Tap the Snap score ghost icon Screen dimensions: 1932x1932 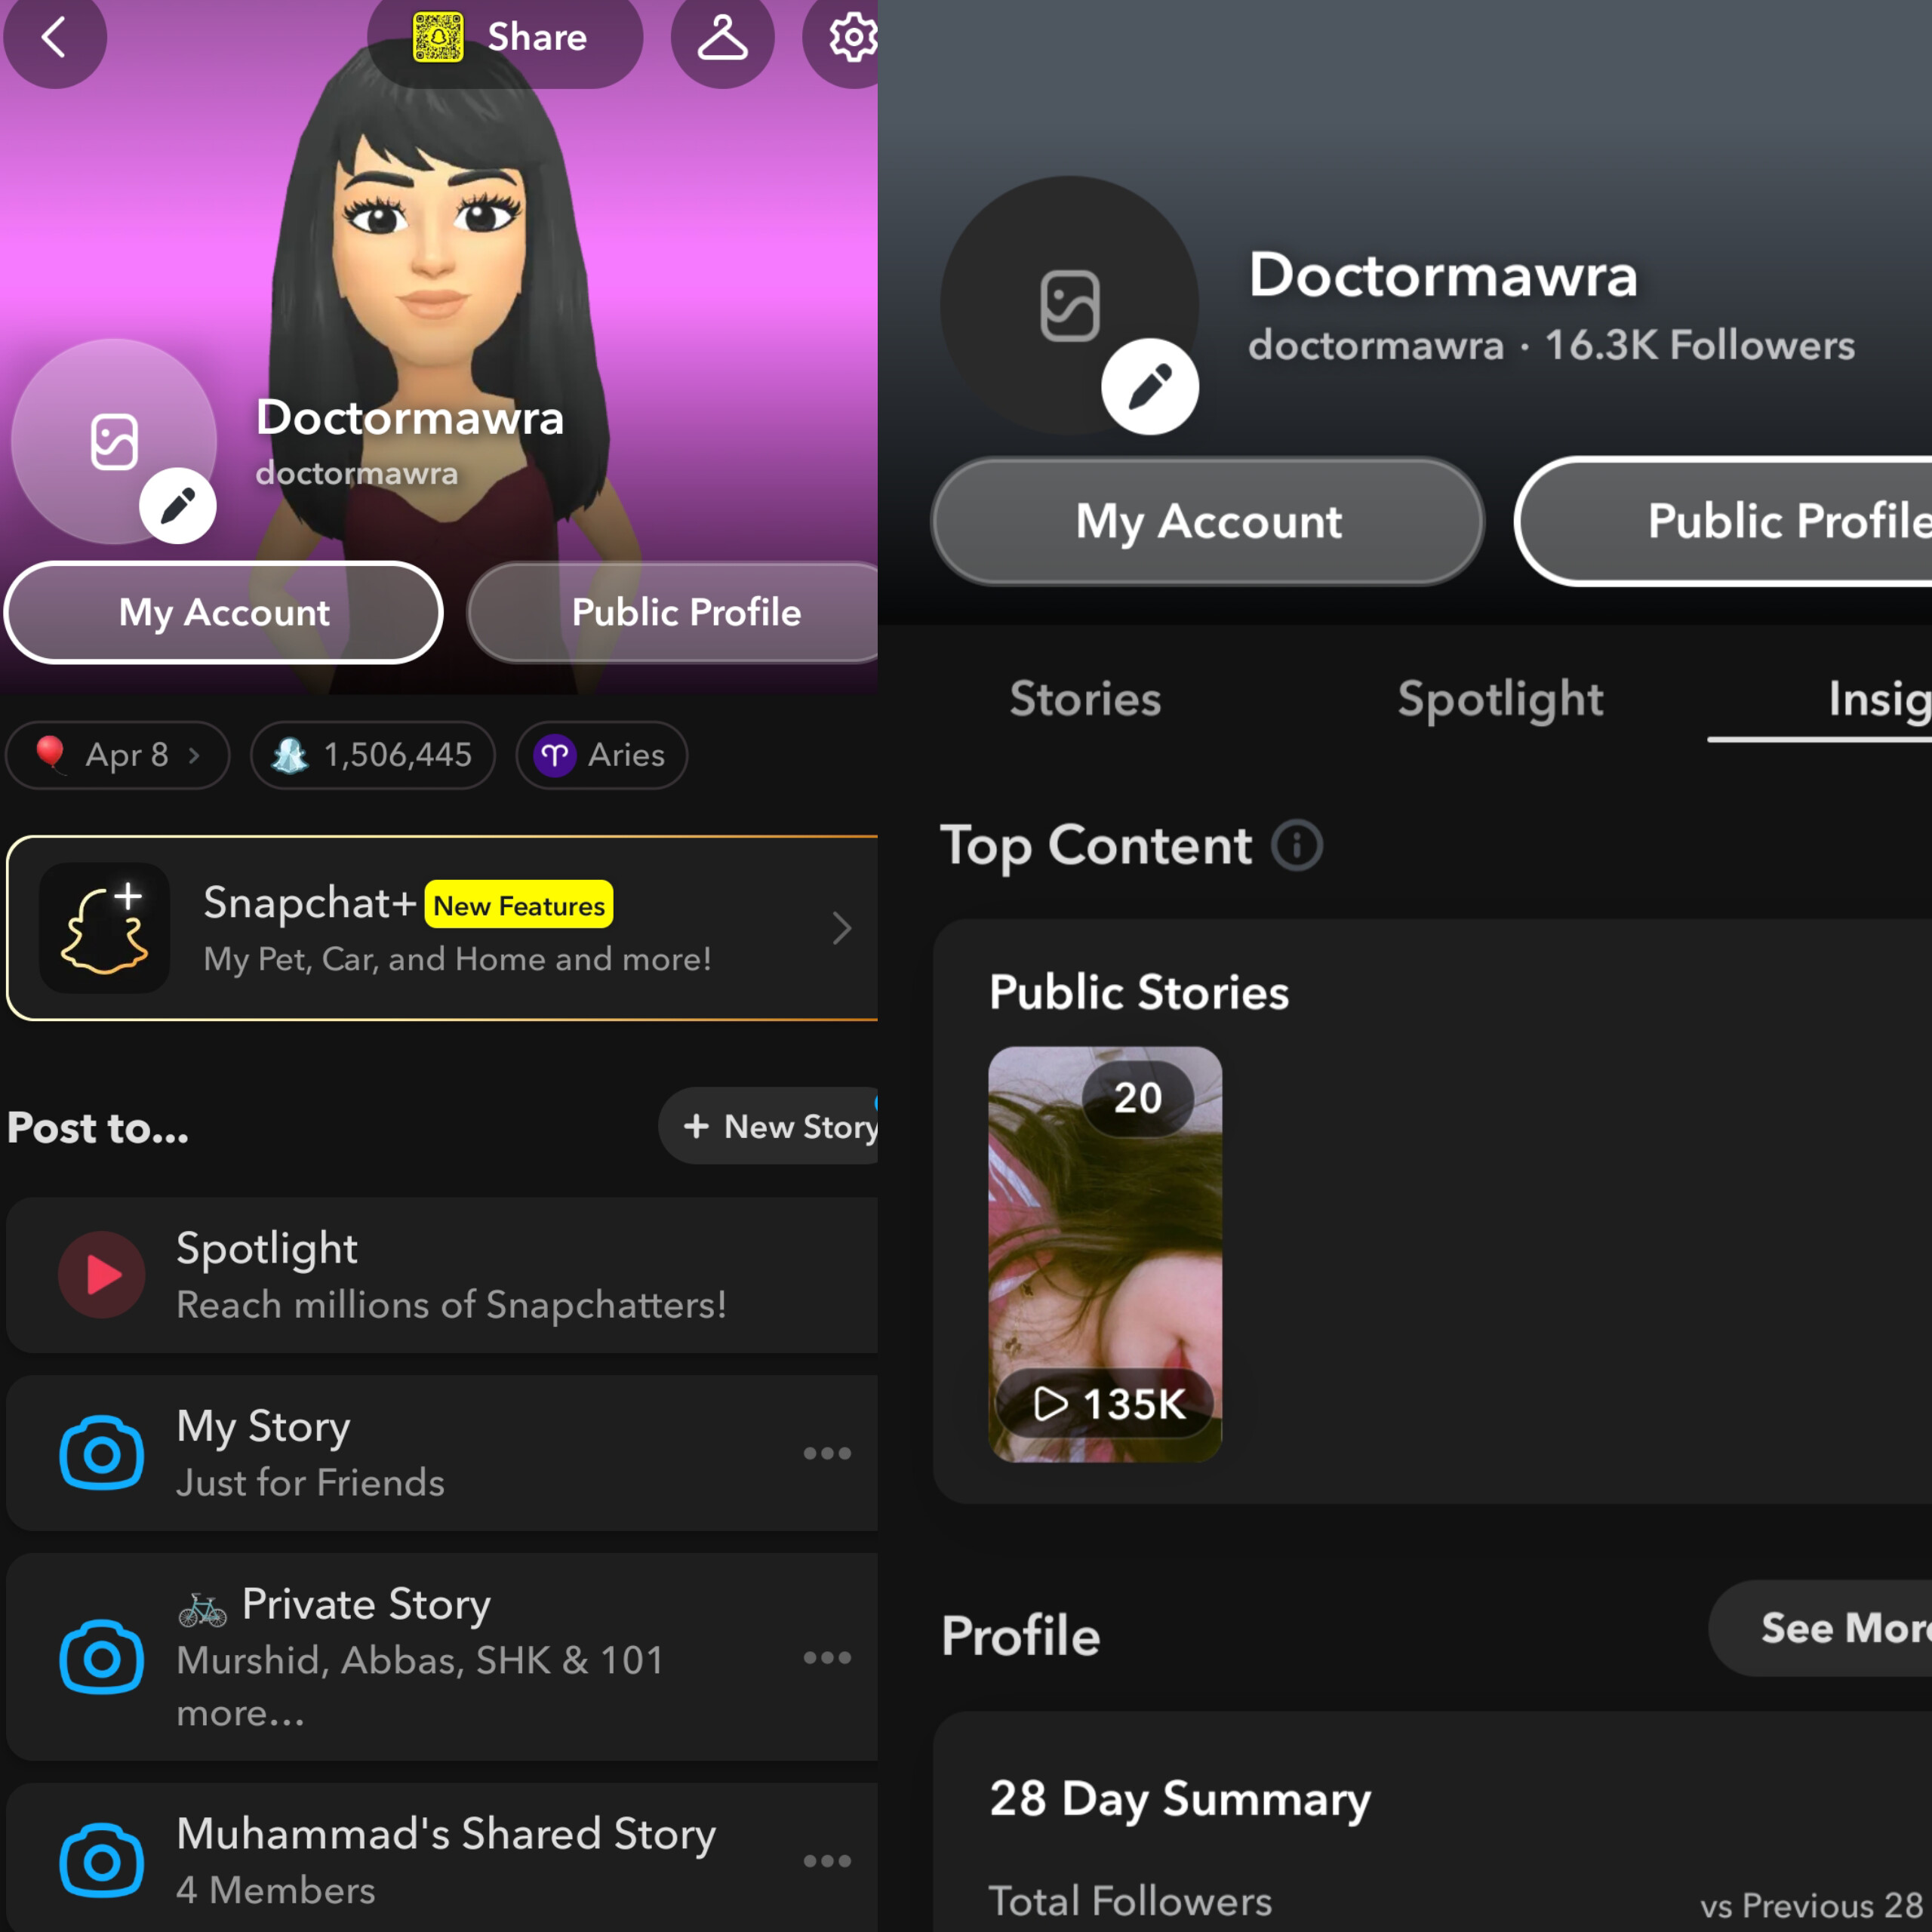pos(290,755)
